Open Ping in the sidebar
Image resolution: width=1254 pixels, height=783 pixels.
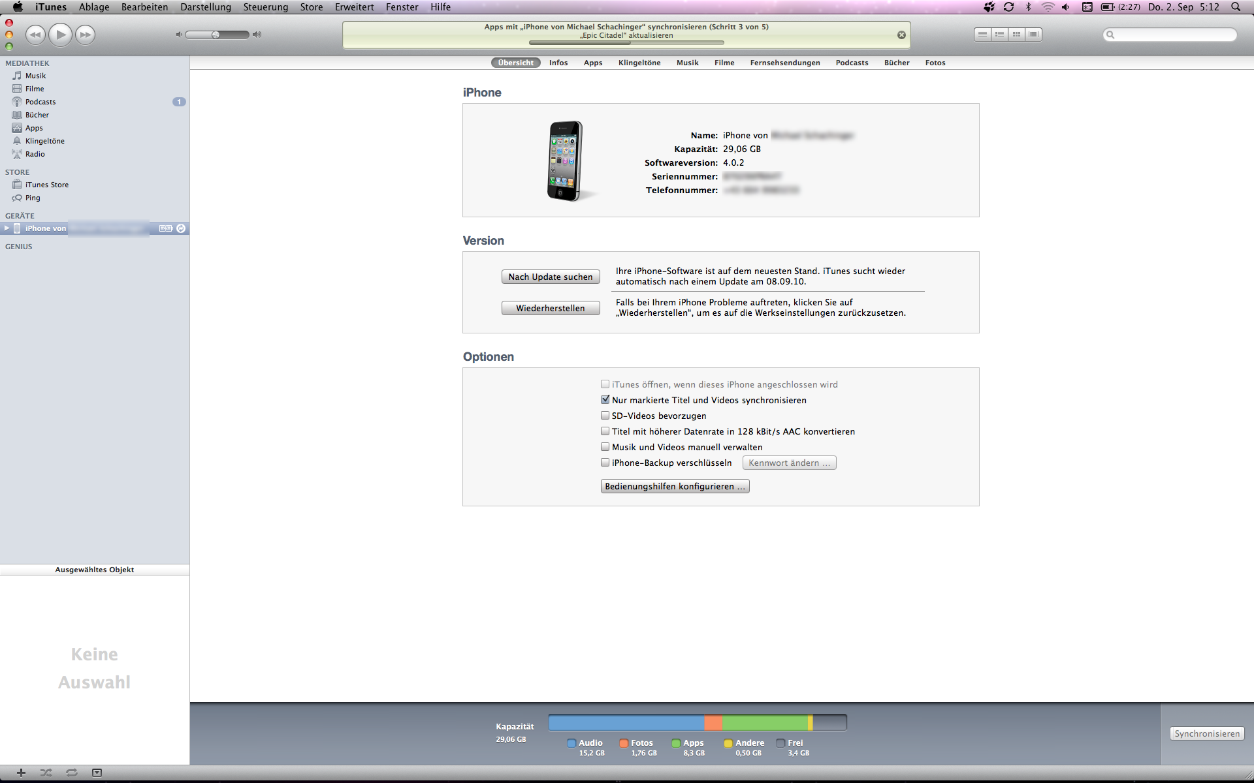coord(95,198)
